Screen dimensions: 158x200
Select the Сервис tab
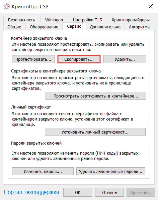[74, 26]
